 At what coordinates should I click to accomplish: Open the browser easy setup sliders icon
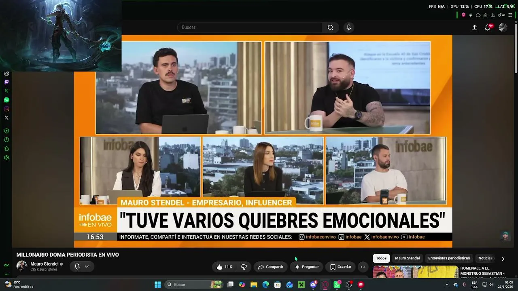(x=511, y=15)
